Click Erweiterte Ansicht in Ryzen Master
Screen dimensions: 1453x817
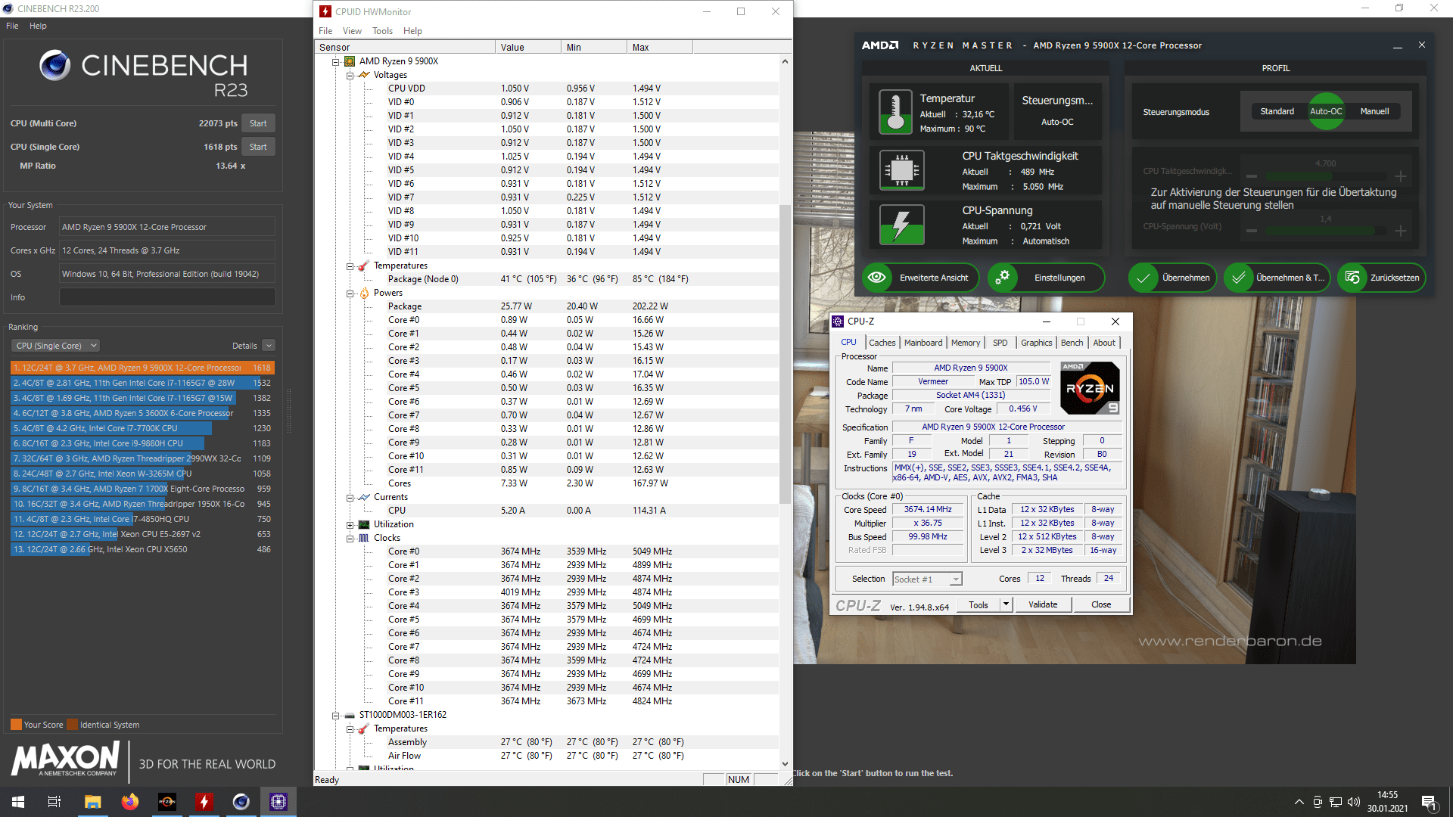(920, 278)
